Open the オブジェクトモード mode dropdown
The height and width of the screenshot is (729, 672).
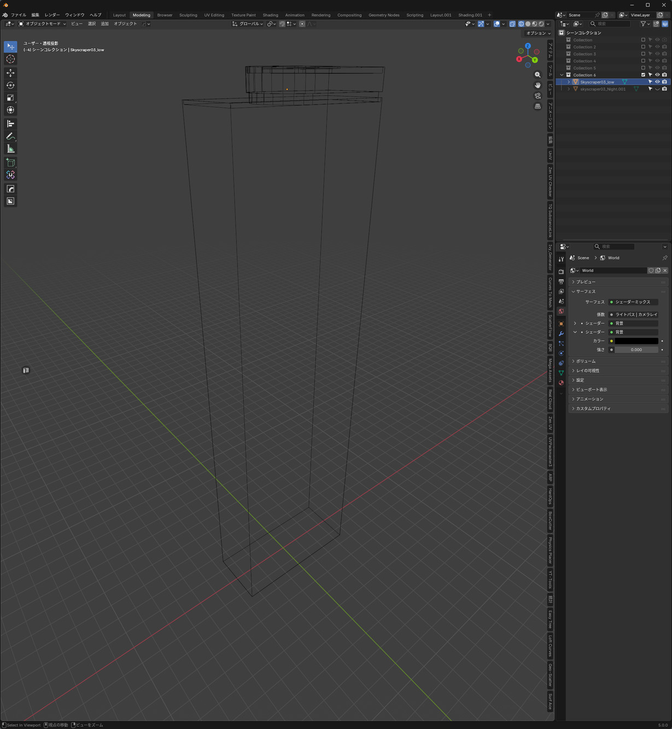pyautogui.click(x=43, y=24)
